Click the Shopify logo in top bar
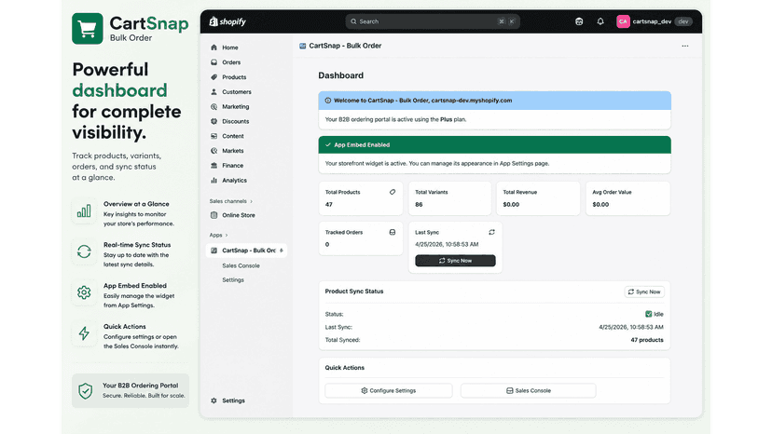 (x=227, y=21)
